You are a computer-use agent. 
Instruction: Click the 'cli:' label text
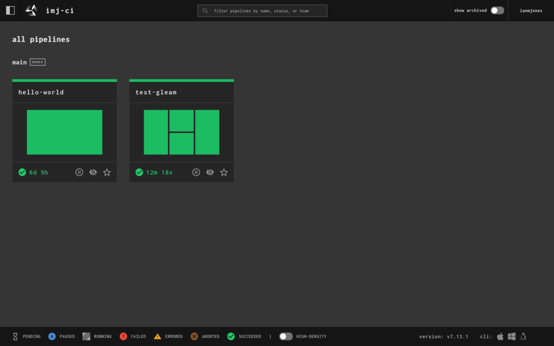(486, 336)
